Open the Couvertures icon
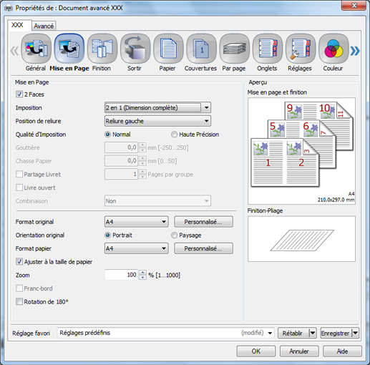The height and width of the screenshot is (365, 370). 201,49
